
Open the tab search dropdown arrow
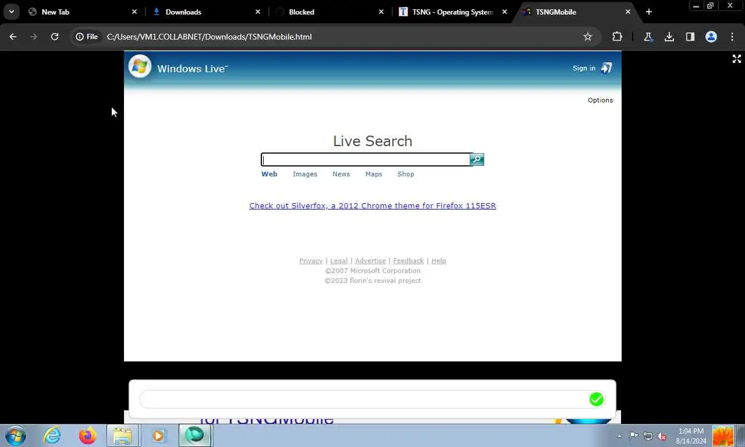point(11,12)
